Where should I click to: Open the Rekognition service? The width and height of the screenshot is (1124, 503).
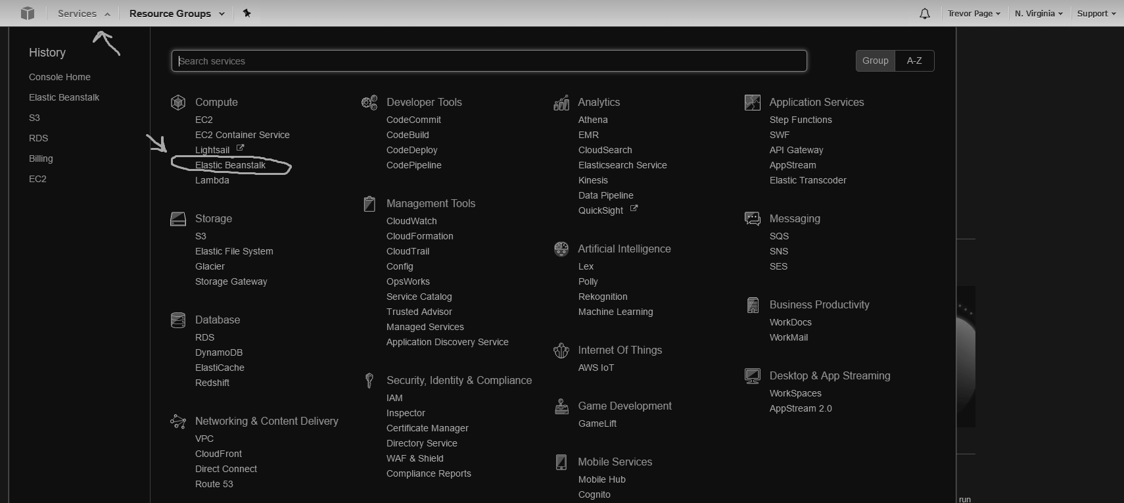point(602,297)
